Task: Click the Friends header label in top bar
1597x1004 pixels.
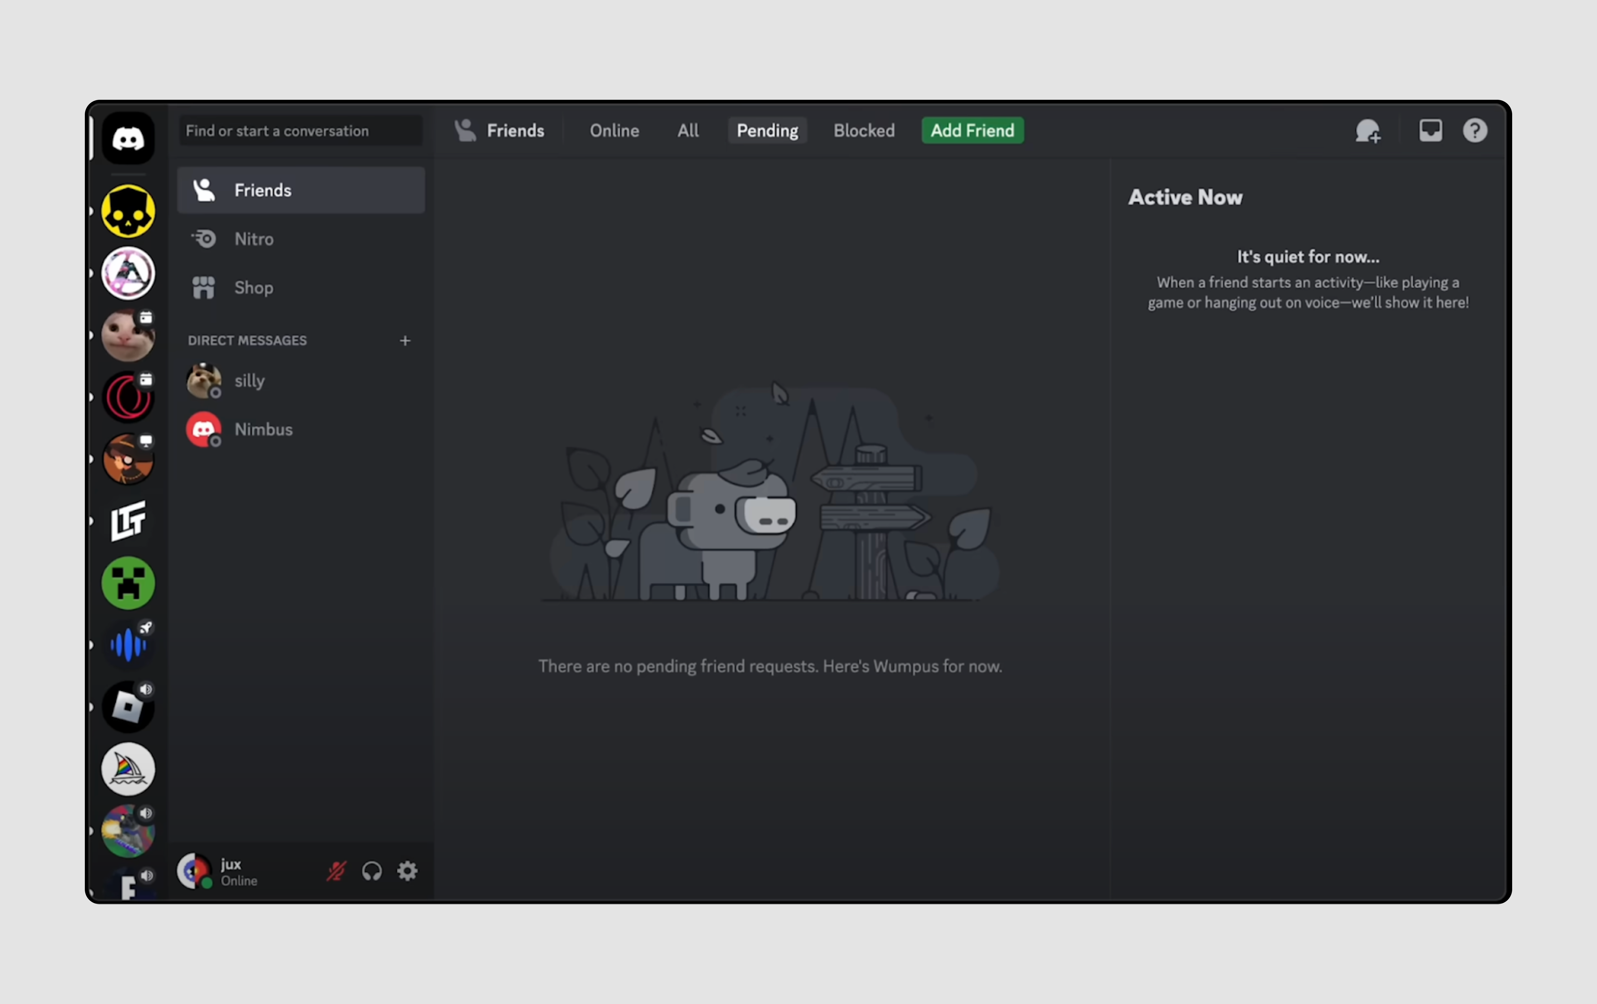Action: (x=515, y=131)
